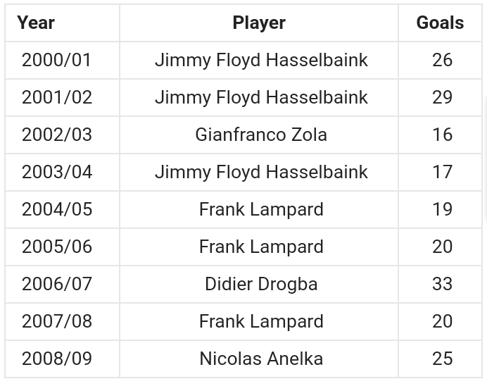Click the Player column header
Screen dimensions: 487x379
(259, 23)
